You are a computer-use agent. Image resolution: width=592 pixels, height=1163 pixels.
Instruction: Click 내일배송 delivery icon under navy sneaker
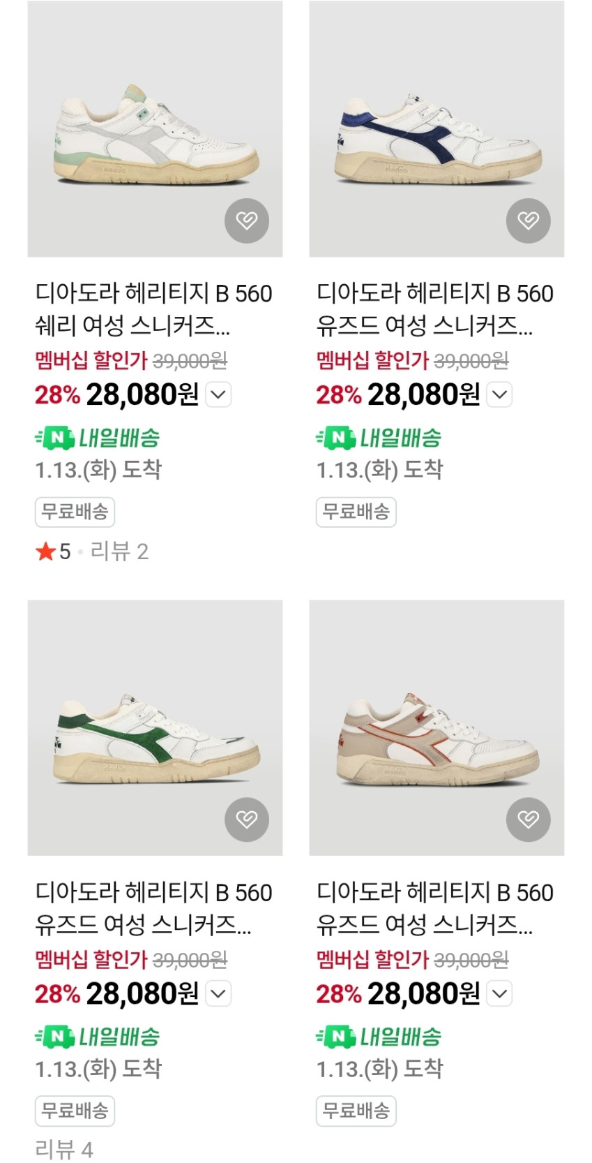[x=379, y=438]
